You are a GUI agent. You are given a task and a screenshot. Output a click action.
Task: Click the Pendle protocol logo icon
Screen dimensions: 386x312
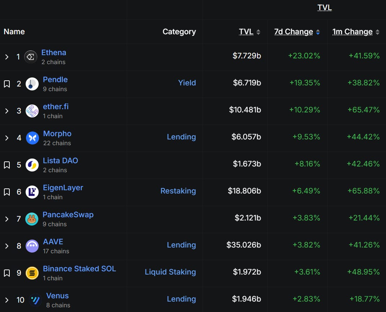32,84
